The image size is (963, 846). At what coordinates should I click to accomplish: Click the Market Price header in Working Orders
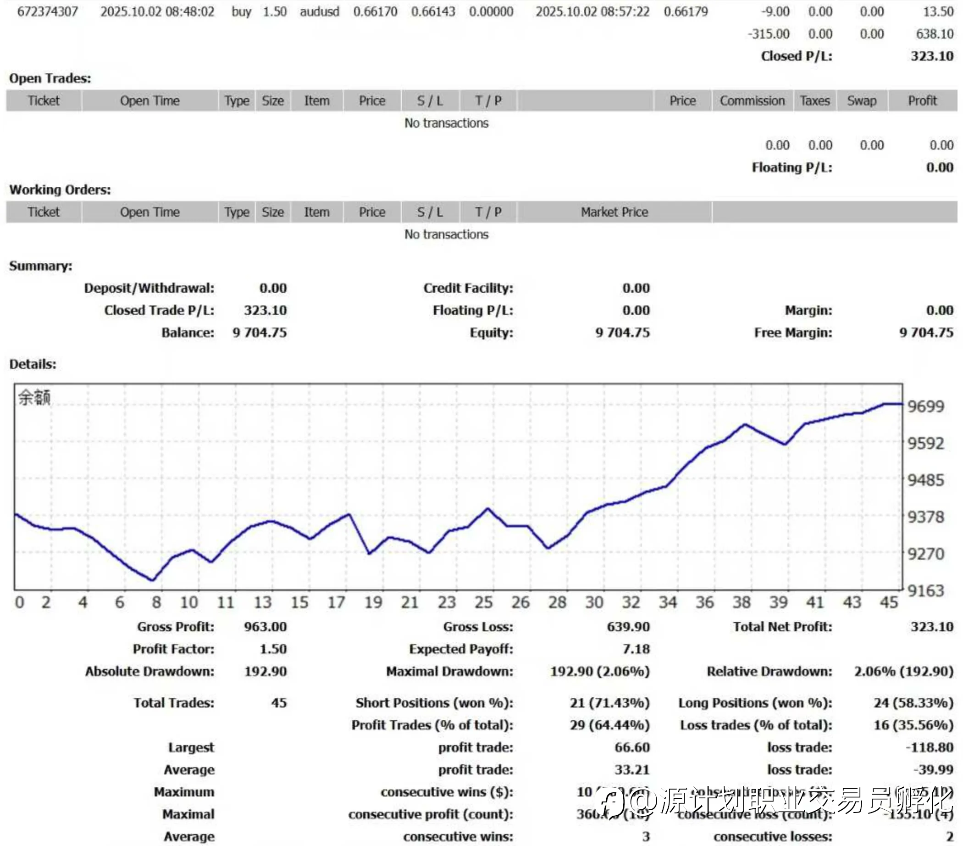[614, 212]
